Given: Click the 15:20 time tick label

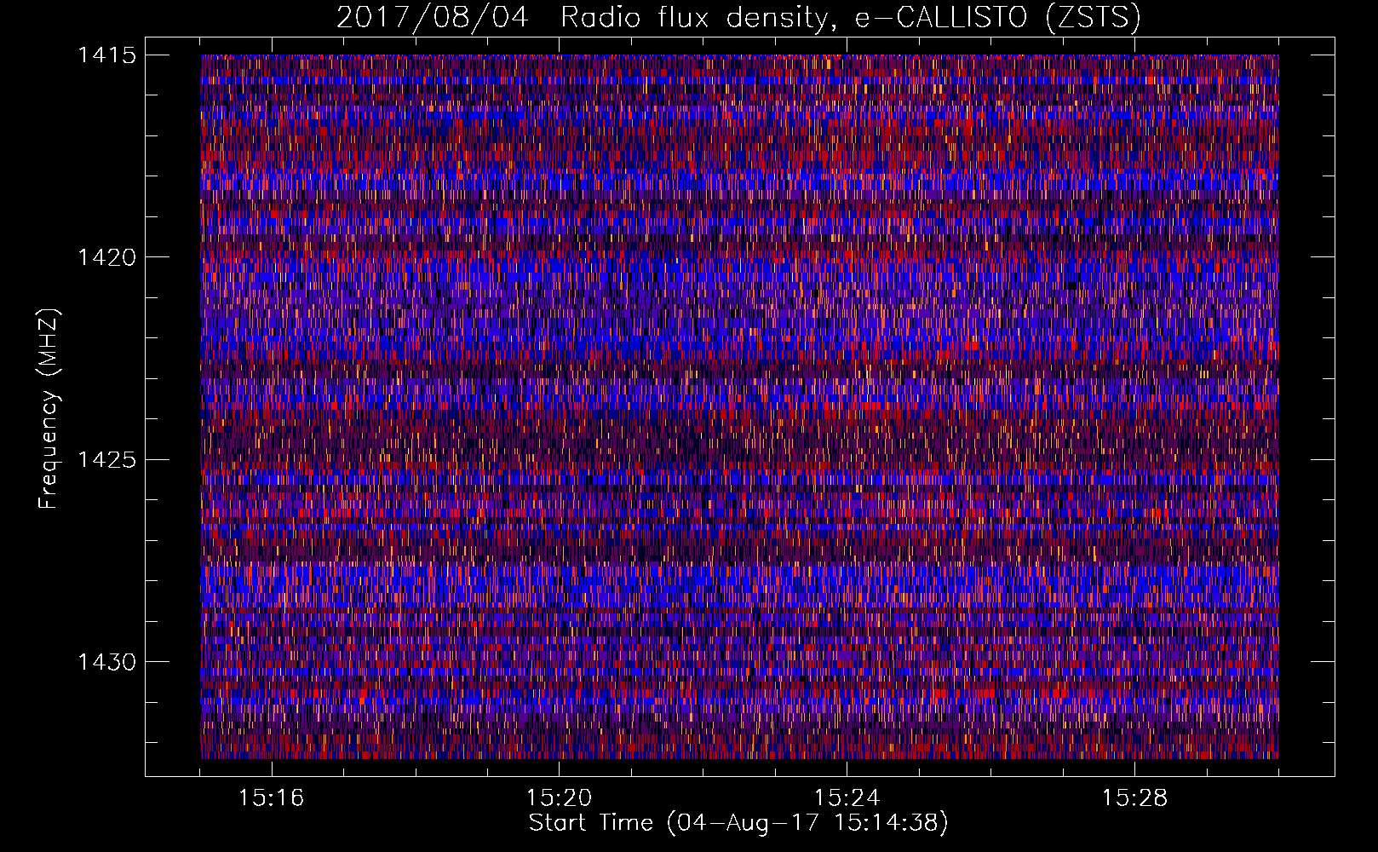Looking at the screenshot, I should point(559,797).
